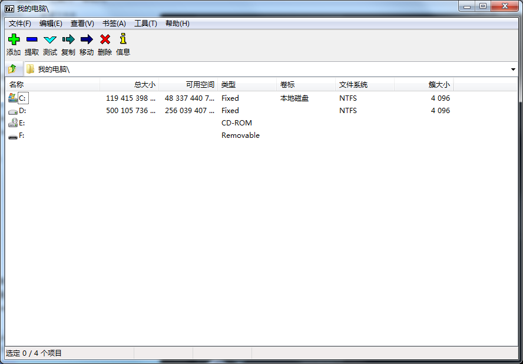
Task: Click the blue Extract (提取) minus icon
Action: 32,40
